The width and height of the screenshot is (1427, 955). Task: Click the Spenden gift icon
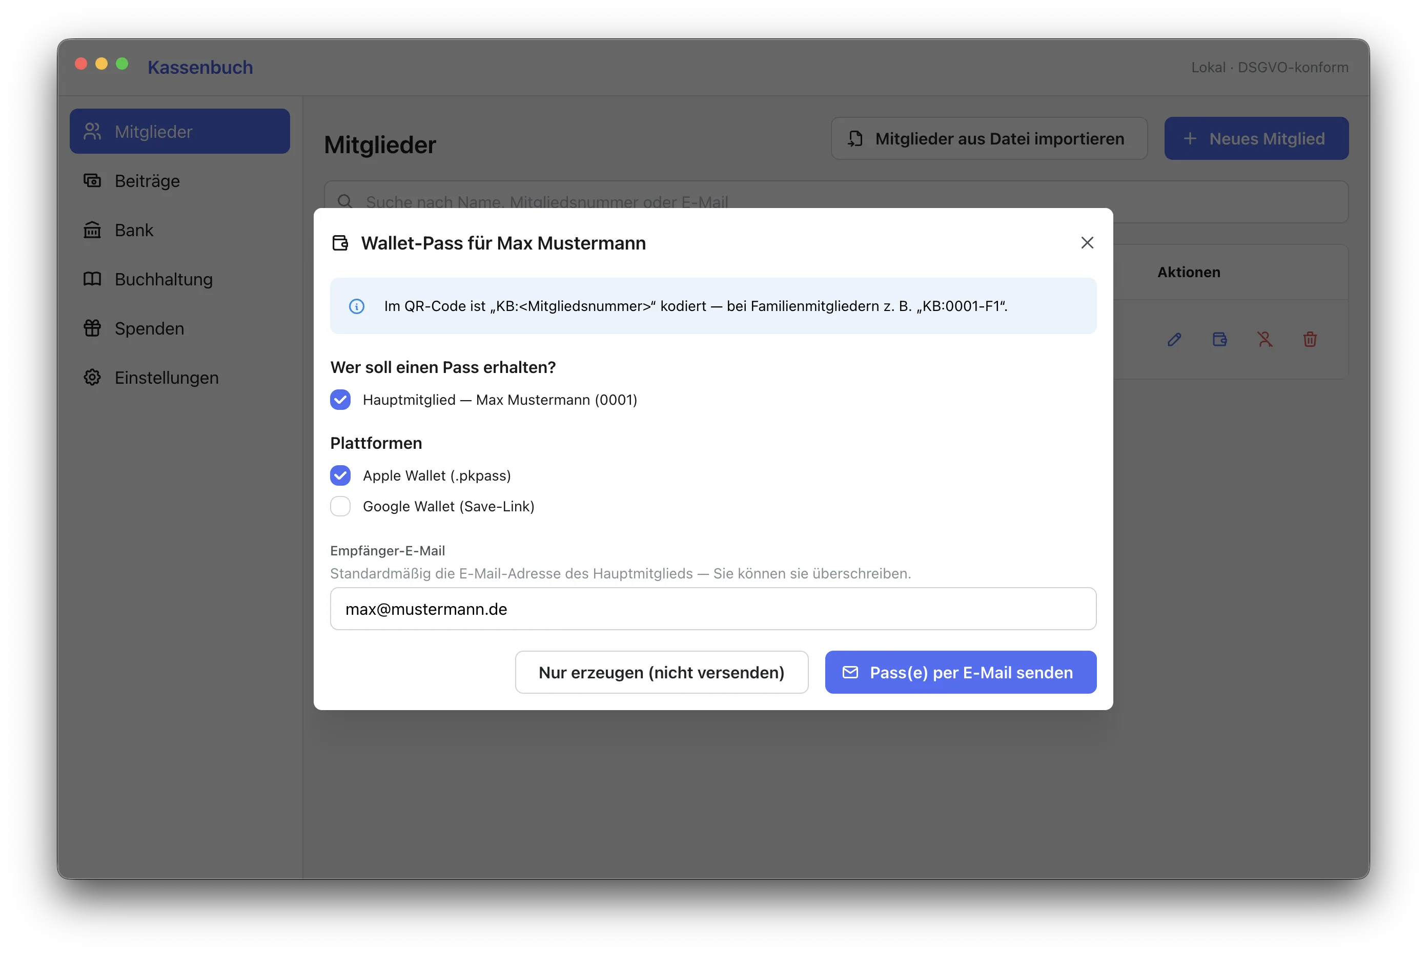click(x=92, y=328)
